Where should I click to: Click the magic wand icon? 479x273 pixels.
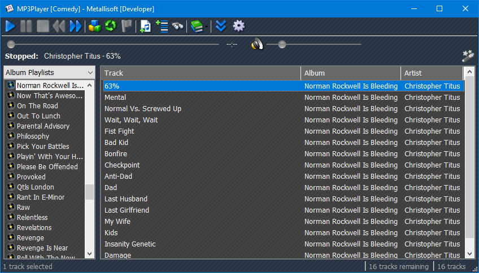pyautogui.click(x=467, y=55)
